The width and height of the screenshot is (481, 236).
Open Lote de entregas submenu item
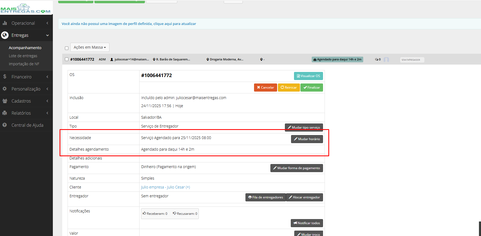click(23, 56)
